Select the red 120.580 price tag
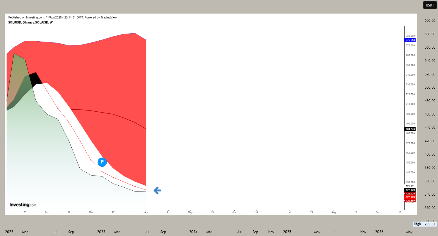 (x=410, y=200)
